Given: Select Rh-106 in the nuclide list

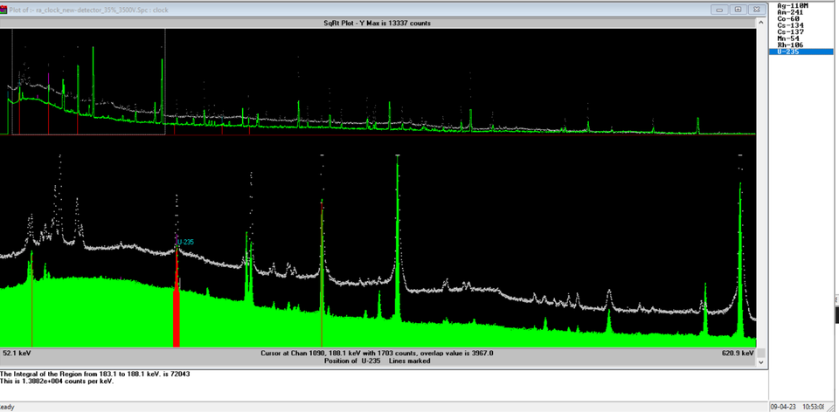Looking at the screenshot, I should pyautogui.click(x=789, y=45).
